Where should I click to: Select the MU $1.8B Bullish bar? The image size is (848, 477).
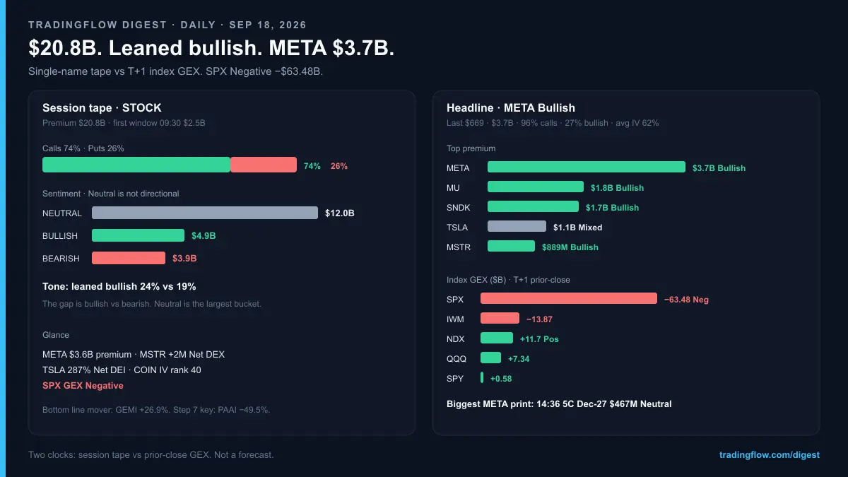536,187
